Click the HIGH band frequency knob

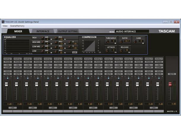point(56,38)
